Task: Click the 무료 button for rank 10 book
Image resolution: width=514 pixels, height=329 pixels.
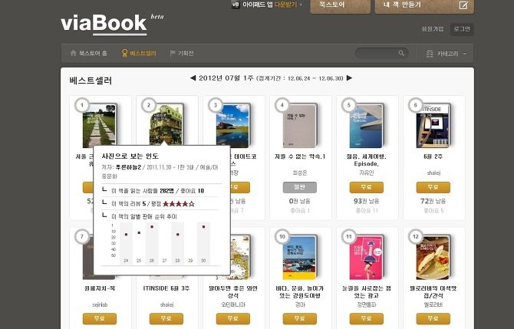Action: click(300, 318)
